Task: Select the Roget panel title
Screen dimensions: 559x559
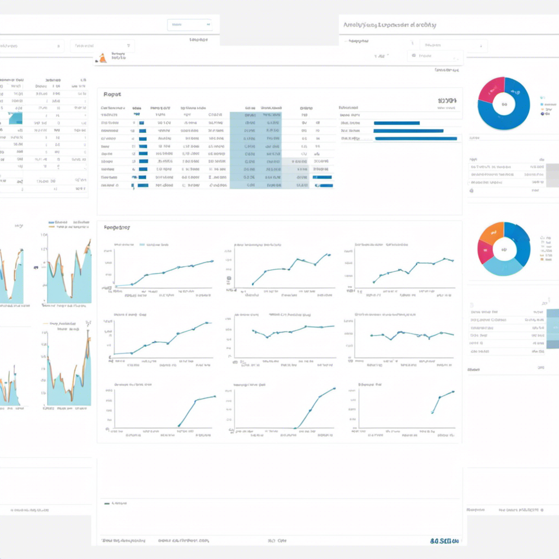Action: (x=112, y=94)
